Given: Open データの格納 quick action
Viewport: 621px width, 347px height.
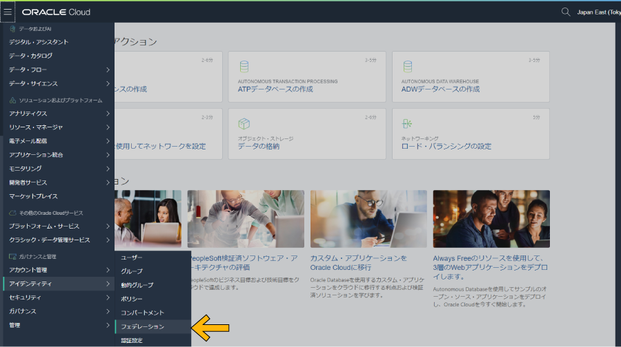Looking at the screenshot, I should coord(259,146).
